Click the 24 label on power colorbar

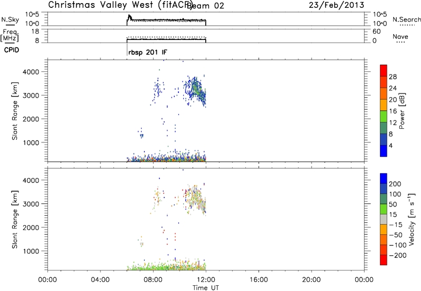pos(393,88)
